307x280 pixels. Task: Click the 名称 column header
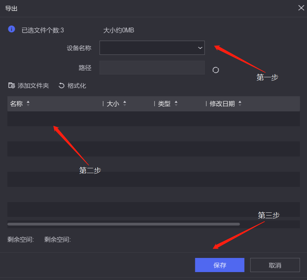[16, 103]
